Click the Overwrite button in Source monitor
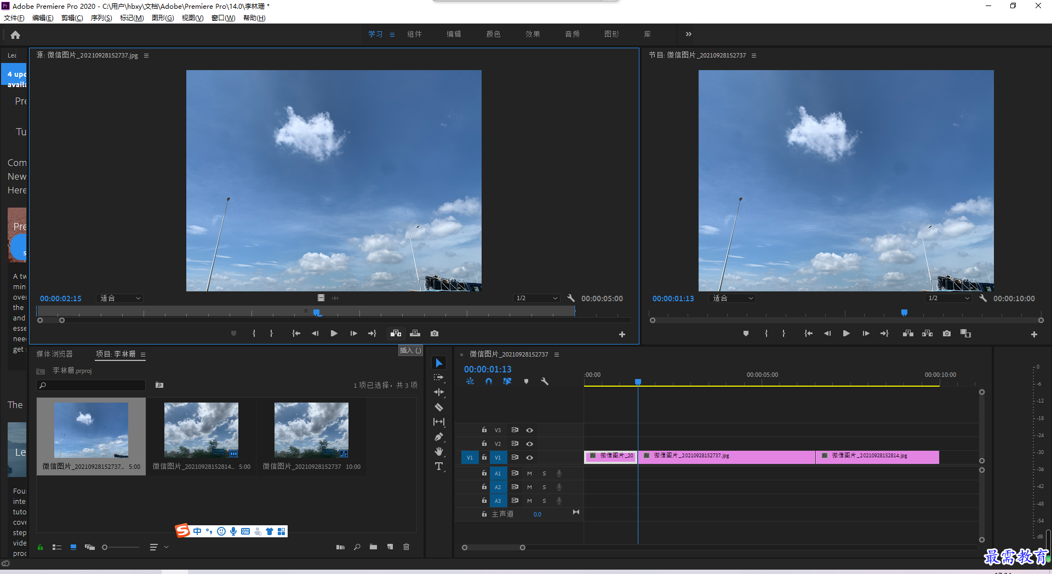1052x574 pixels. [x=415, y=334]
